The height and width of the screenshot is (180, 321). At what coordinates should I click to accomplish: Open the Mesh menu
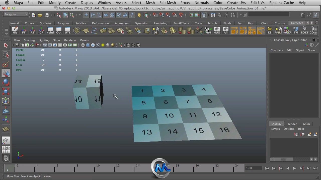150,3
